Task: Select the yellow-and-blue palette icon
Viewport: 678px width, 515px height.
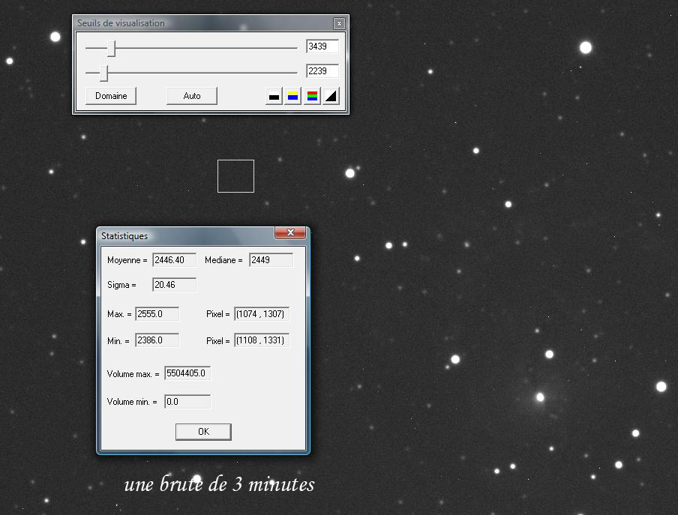Action: click(292, 96)
